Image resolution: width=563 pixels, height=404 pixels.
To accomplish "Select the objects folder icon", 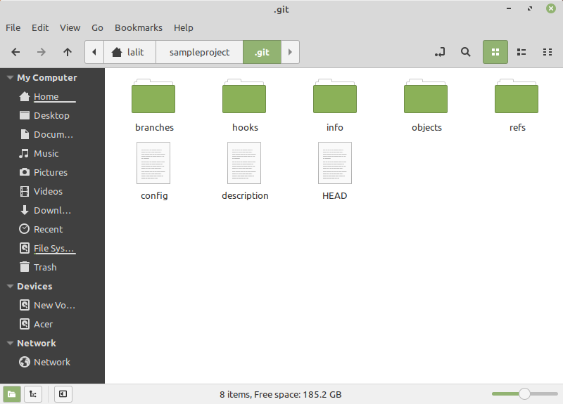I will (426, 96).
